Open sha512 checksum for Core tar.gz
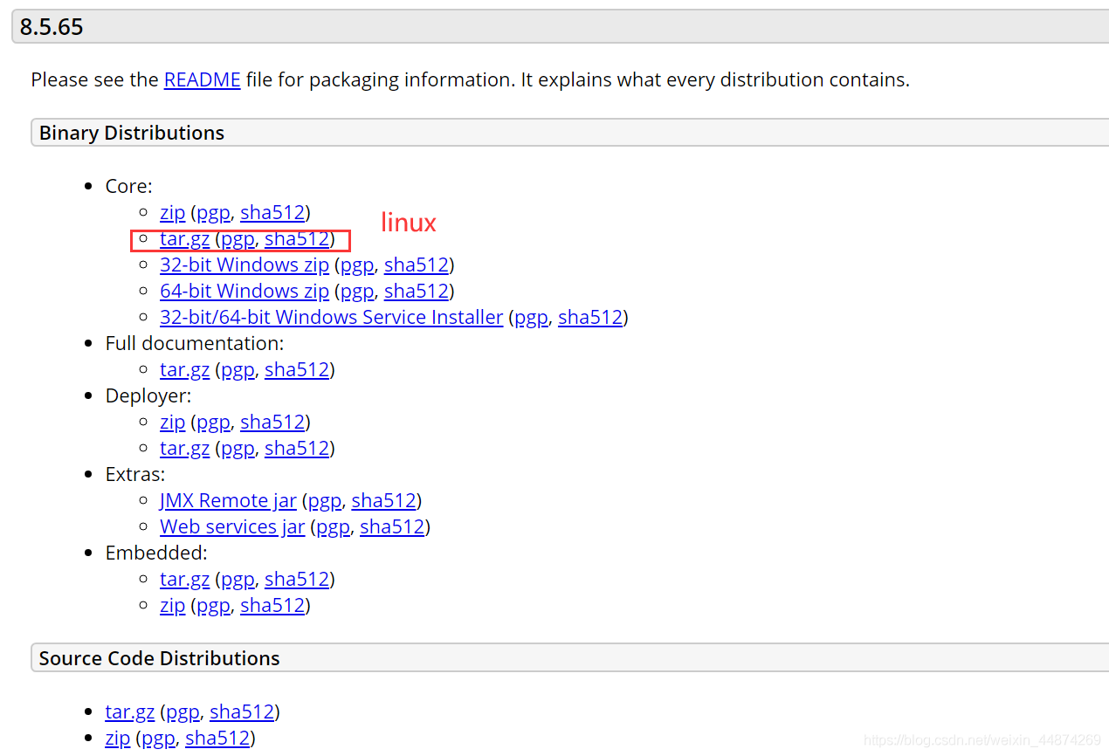This screenshot has width=1109, height=756. pos(297,238)
